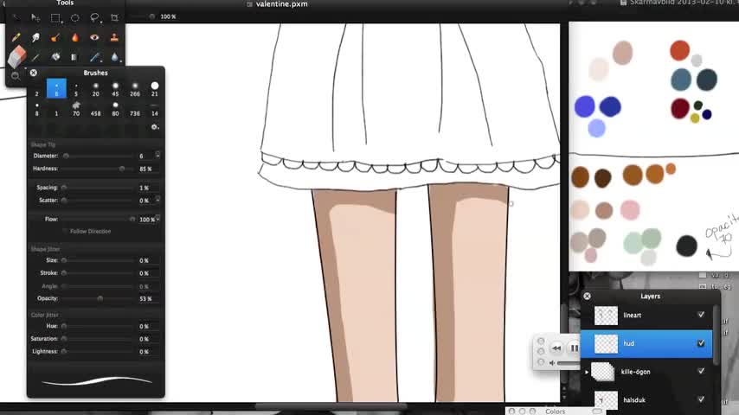Choose the size 6 brush preset
Image resolution: width=739 pixels, height=415 pixels.
56,88
